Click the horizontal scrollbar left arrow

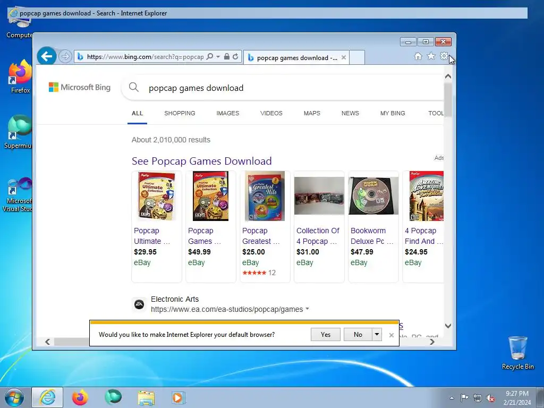(47, 342)
